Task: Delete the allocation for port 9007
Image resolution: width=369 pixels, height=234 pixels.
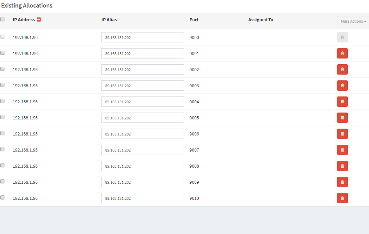Action: 342,150
